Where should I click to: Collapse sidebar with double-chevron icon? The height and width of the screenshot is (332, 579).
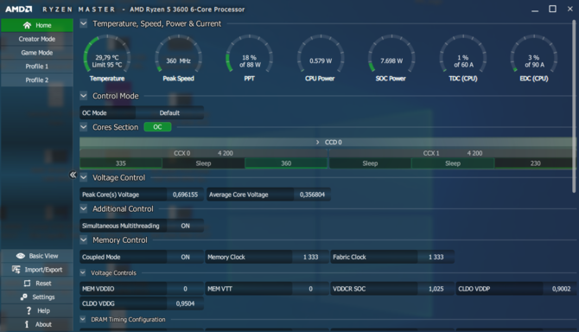pos(73,175)
